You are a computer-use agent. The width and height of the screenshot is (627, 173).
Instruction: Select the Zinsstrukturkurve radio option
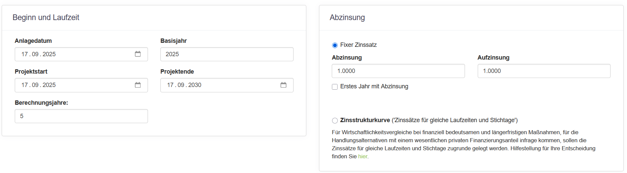pos(335,120)
